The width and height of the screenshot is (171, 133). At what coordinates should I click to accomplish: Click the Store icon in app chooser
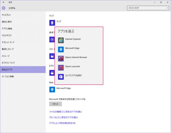[61, 77]
